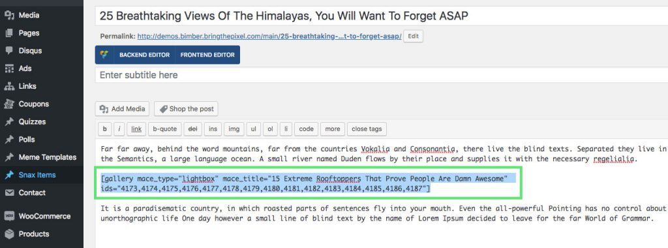Insert b-quote tag from toolbar
This screenshot has width=668, height=248.
coord(165,129)
